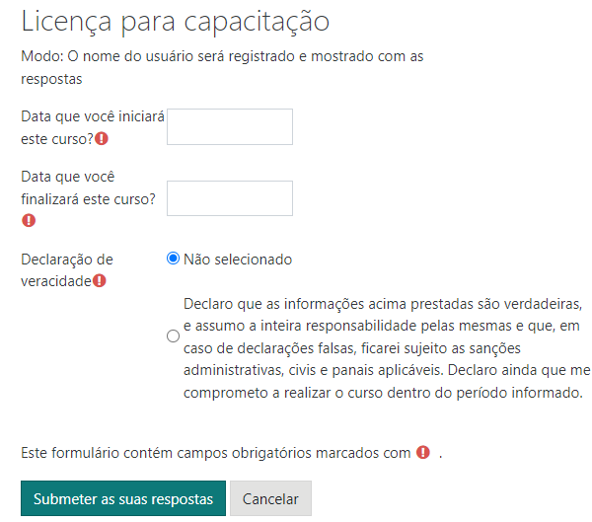Select the truthfulness declaration radio button

[173, 336]
